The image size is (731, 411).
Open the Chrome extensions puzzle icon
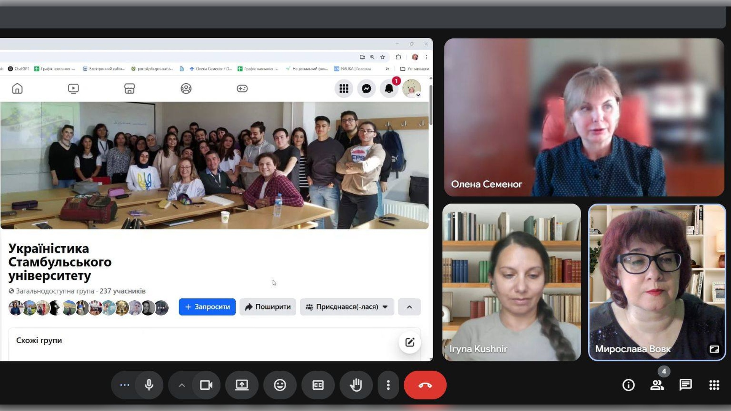[398, 57]
